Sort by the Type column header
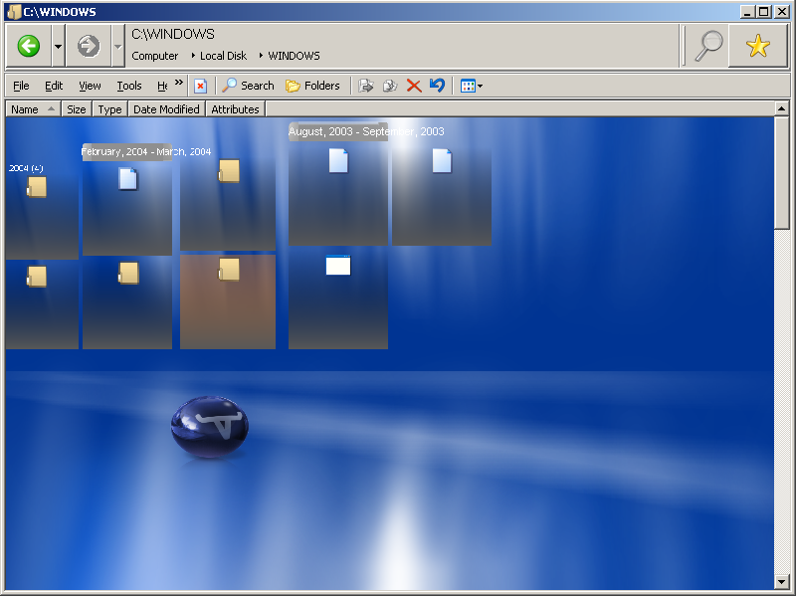Viewport: 796px width, 596px height. pyautogui.click(x=109, y=109)
